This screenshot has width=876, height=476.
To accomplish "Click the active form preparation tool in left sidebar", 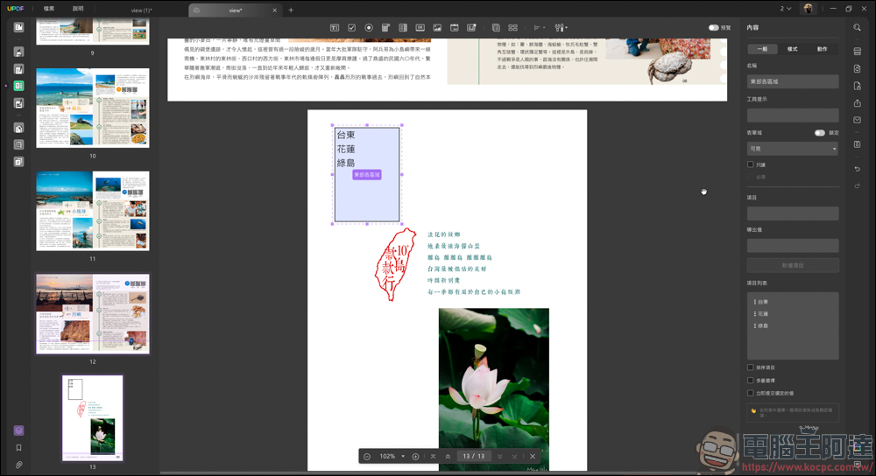I will point(18,86).
